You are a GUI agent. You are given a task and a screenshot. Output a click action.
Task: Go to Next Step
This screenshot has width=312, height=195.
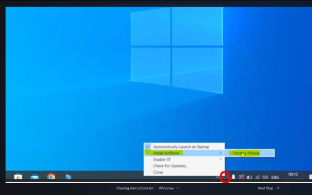[x=268, y=188]
